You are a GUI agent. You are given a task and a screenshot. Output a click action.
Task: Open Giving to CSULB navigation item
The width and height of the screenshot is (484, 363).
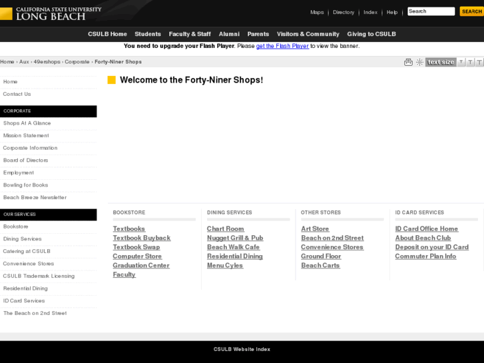click(x=371, y=34)
